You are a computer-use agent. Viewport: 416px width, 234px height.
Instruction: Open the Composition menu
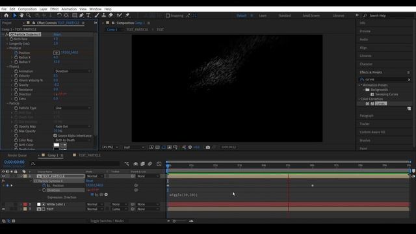[x=27, y=9]
